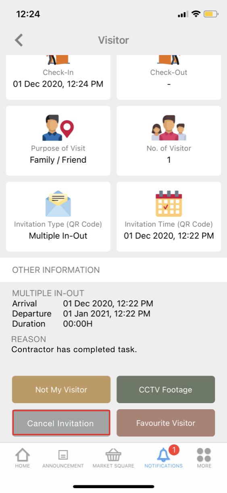Screen dimensions: 227x493
Task: Tap the Invitation Time calendar icon
Action: (x=169, y=204)
